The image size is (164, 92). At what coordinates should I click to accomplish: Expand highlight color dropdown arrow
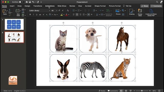pos(64,15)
